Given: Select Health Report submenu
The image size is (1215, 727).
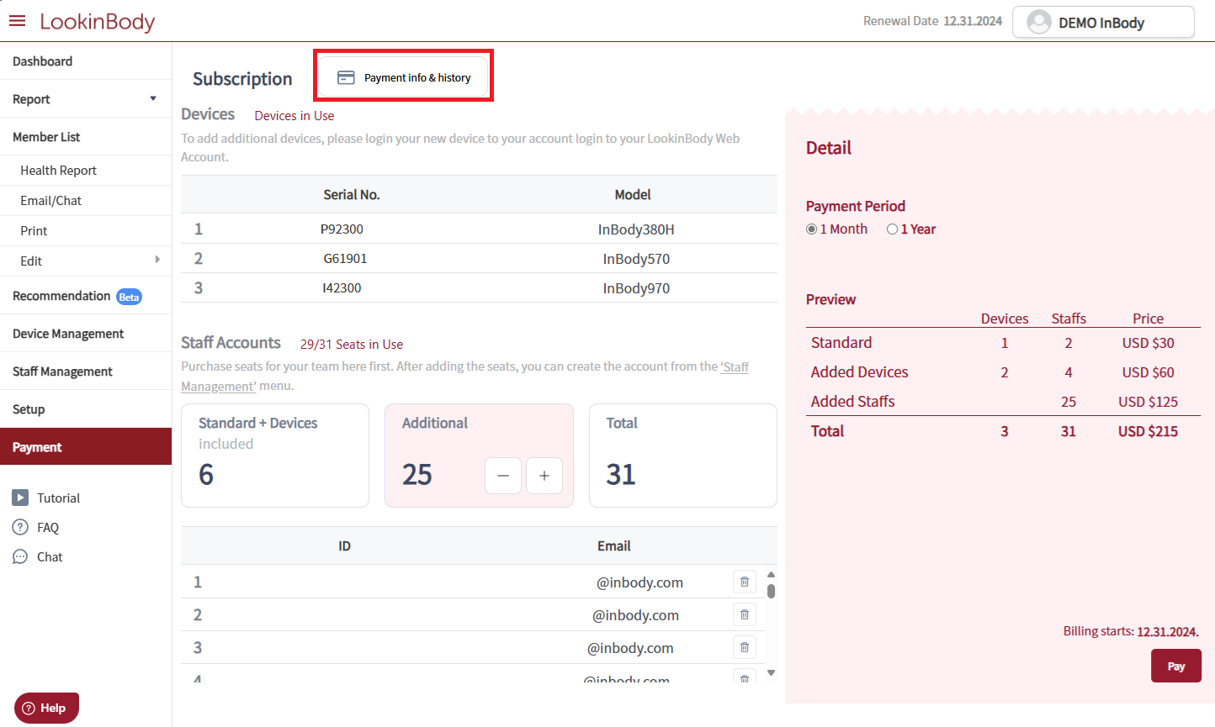Looking at the screenshot, I should click(x=86, y=171).
